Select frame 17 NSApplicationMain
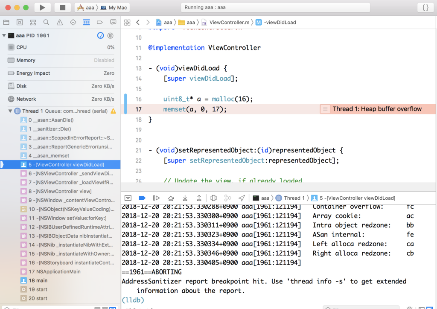Image resolution: width=437 pixels, height=309 pixels. click(60, 272)
